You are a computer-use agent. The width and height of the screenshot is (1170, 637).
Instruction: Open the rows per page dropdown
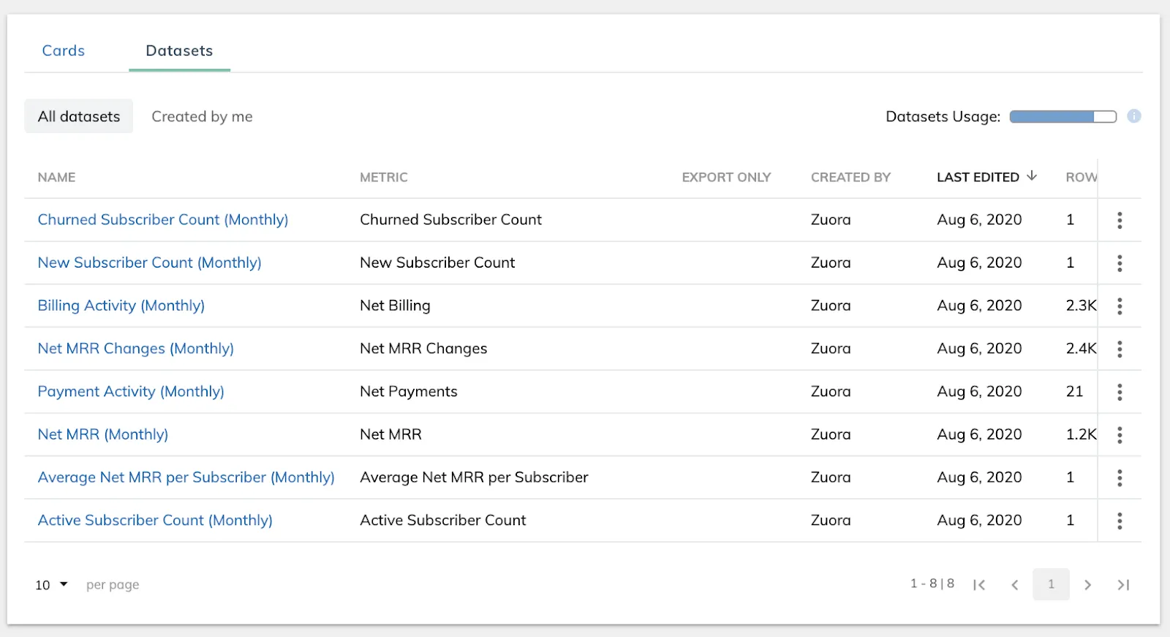point(51,584)
